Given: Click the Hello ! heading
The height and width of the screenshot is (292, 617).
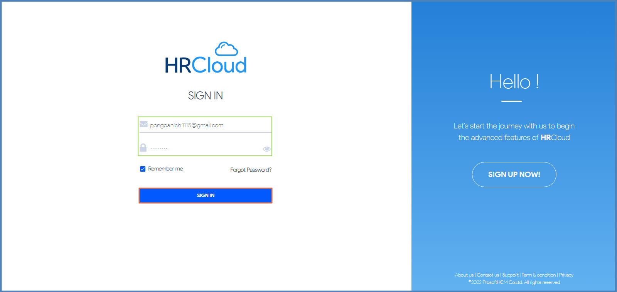Looking at the screenshot, I should [514, 82].
